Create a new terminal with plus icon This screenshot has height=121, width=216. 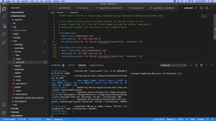(x=191, y=65)
